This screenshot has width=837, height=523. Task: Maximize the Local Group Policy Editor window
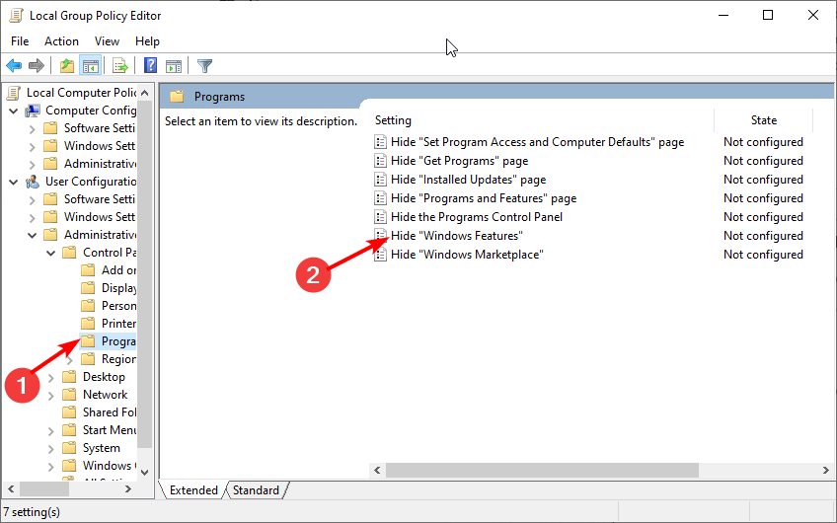pyautogui.click(x=768, y=15)
